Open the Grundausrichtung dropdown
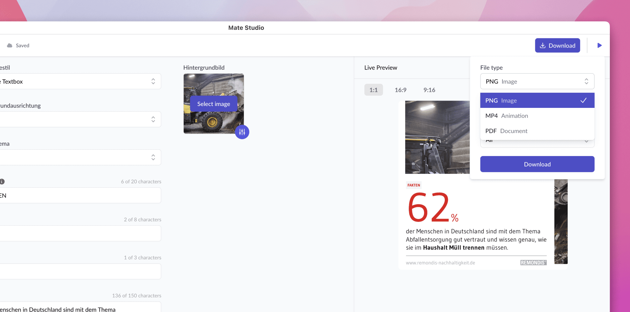This screenshot has height=312, width=630. pos(80,120)
